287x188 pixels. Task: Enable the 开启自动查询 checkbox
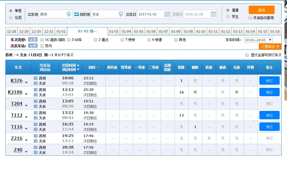(x=250, y=18)
